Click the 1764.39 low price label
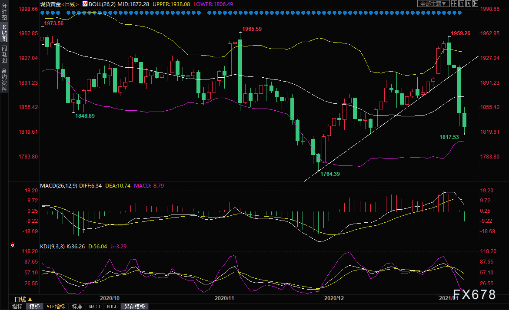This screenshot has width=509, height=310. tap(330, 174)
